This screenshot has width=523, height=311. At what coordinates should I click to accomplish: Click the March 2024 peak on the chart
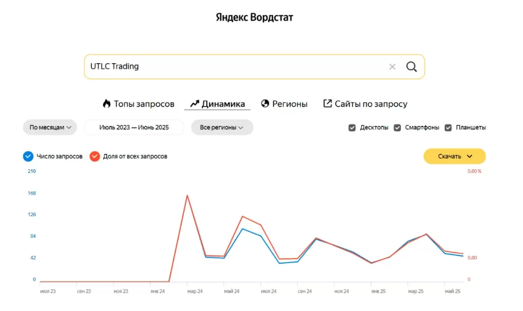(187, 195)
